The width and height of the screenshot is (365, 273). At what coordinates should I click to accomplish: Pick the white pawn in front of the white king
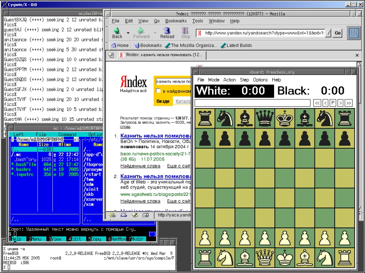pyautogui.click(x=284, y=238)
